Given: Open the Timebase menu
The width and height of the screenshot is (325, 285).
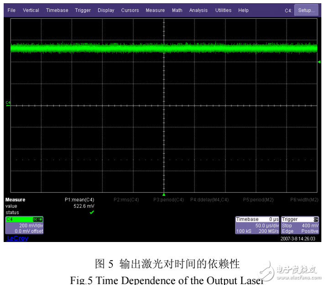Looking at the screenshot, I should [x=57, y=10].
